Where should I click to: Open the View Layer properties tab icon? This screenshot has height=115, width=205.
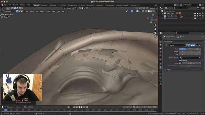click(x=160, y=49)
